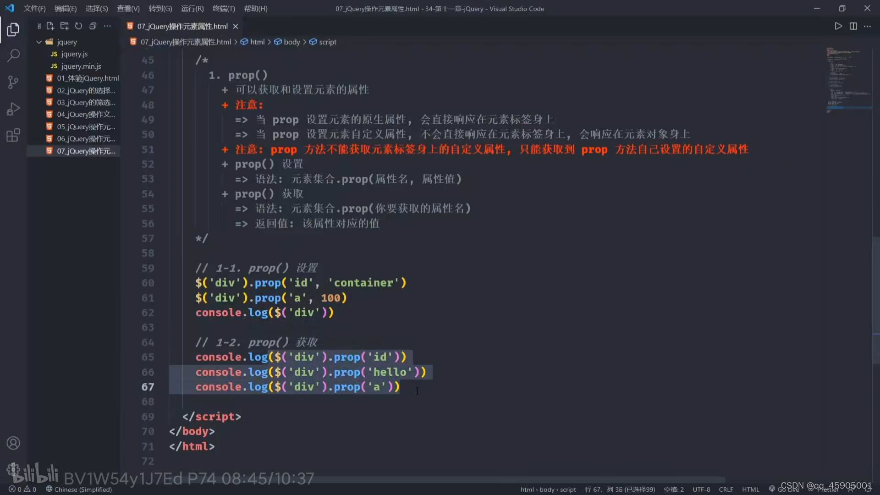This screenshot has width=880, height=495.
Task: Click the body breadcrumb segment
Action: click(x=291, y=42)
